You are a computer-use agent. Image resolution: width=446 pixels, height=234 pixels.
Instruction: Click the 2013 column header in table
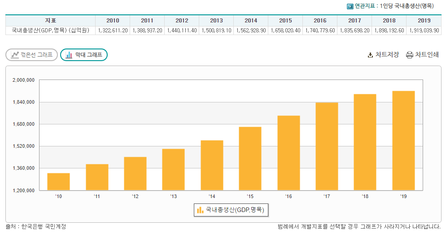click(216, 21)
